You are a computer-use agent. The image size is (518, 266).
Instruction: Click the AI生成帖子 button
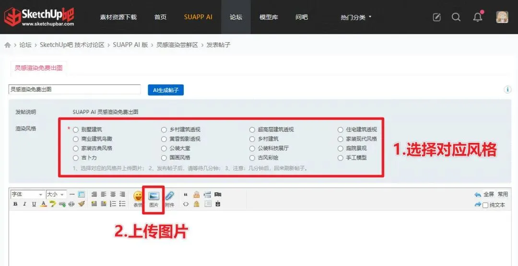tap(166, 90)
